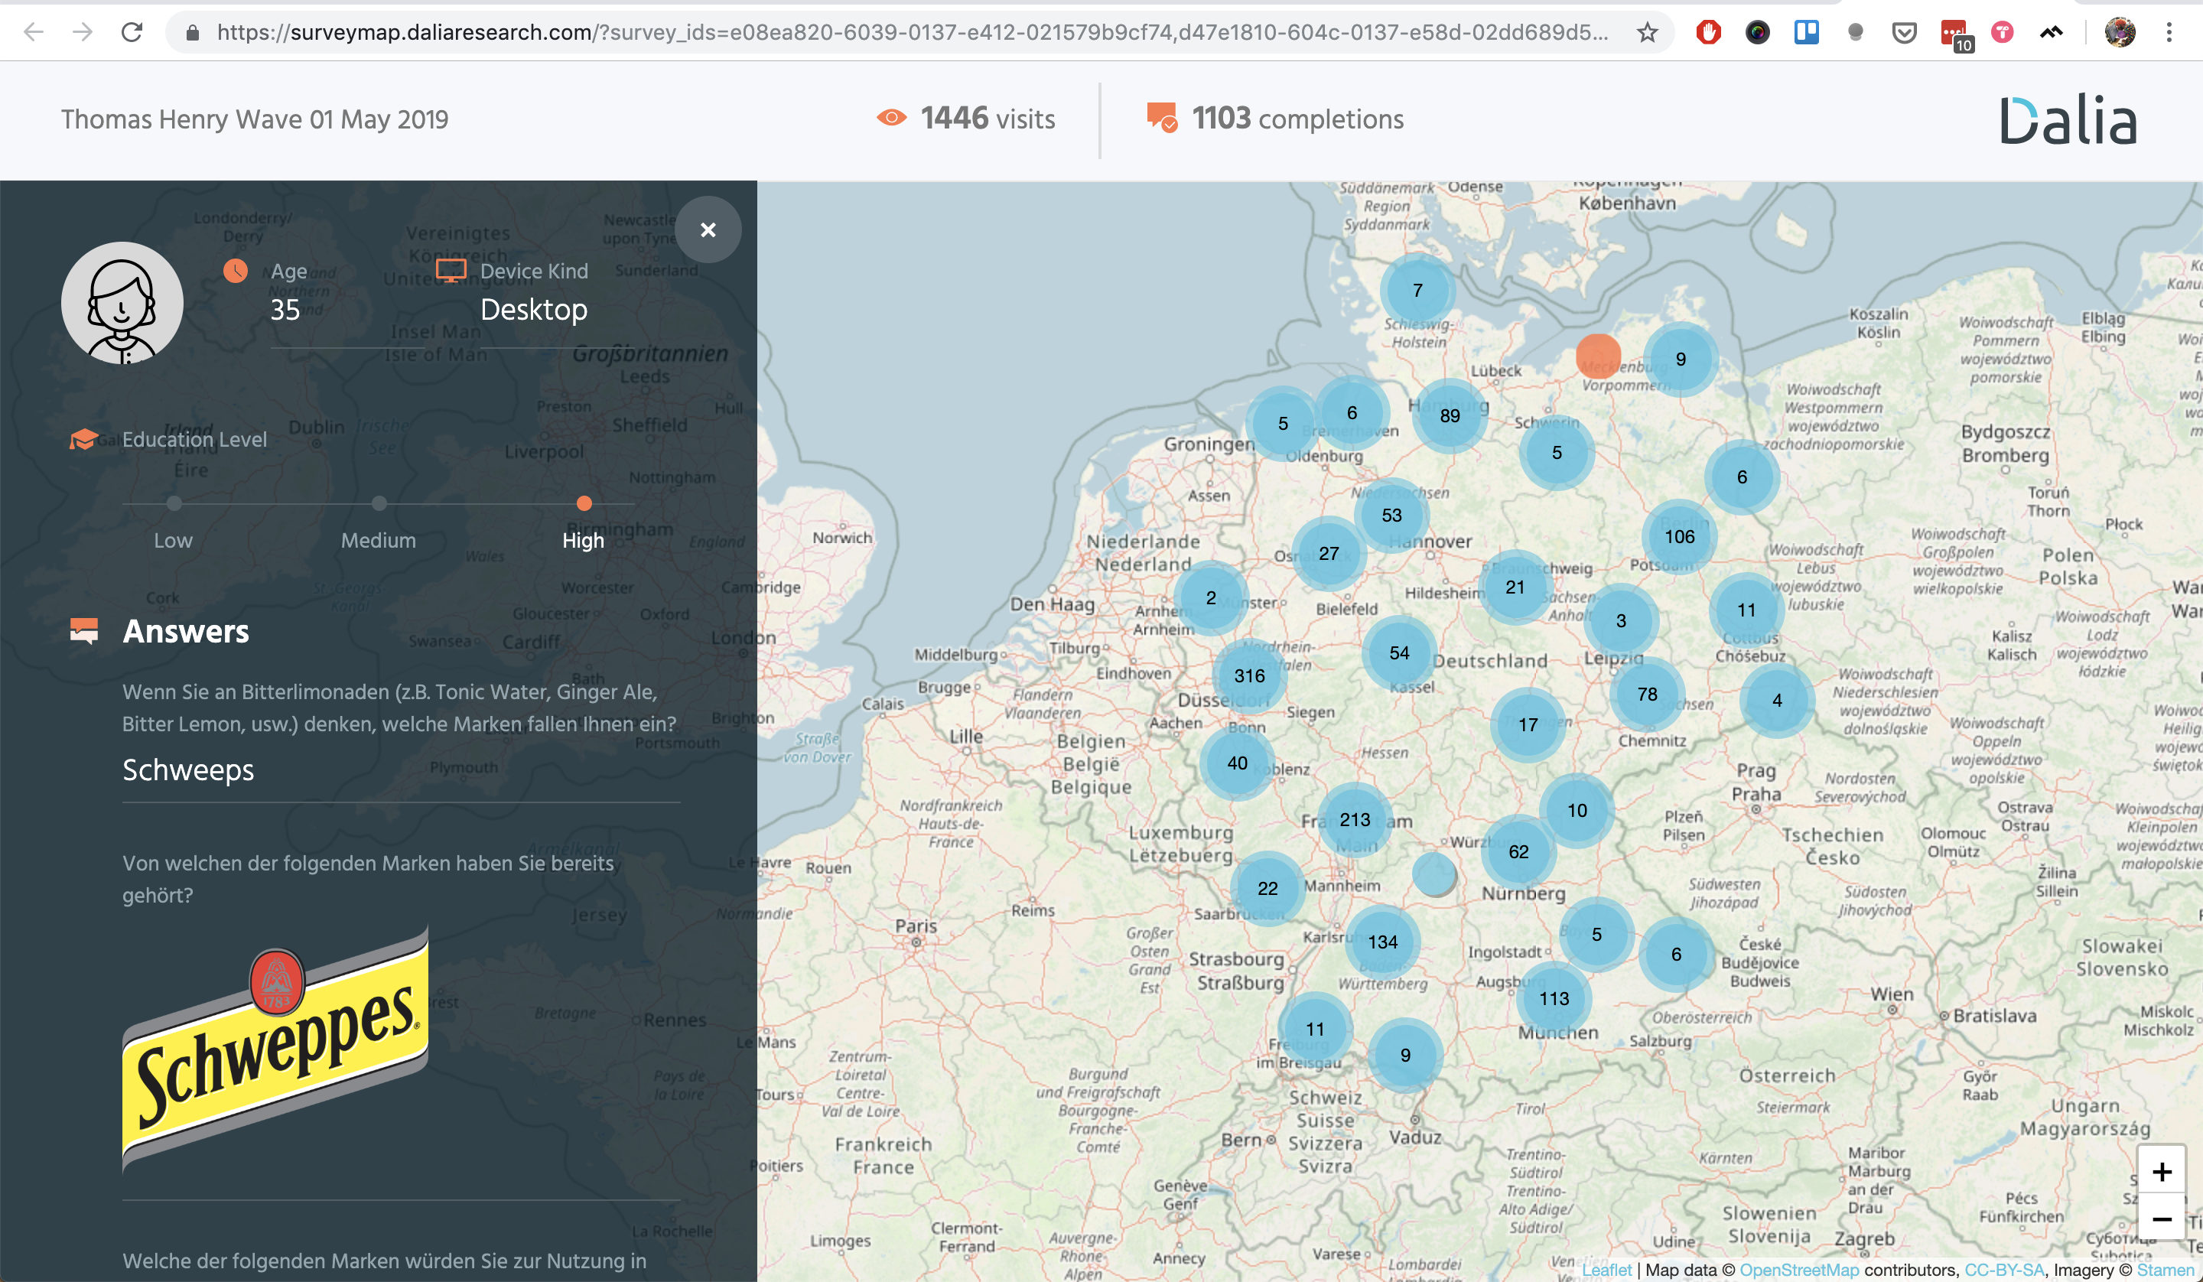
Task: Click the unnumbered blue marker near Würzburg
Action: [1433, 874]
